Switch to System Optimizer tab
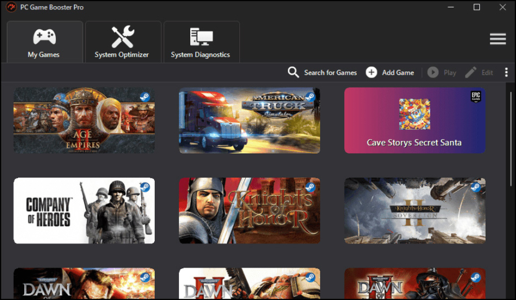The height and width of the screenshot is (300, 516). click(123, 42)
